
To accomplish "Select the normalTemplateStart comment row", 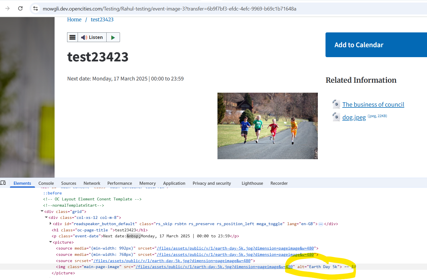I will click(73, 205).
